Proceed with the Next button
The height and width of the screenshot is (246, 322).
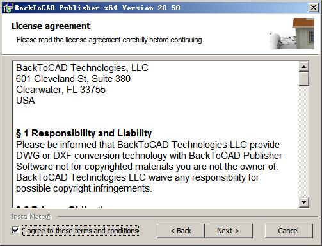pos(229,231)
